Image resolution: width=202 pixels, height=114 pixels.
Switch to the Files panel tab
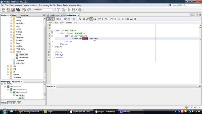click(14, 15)
